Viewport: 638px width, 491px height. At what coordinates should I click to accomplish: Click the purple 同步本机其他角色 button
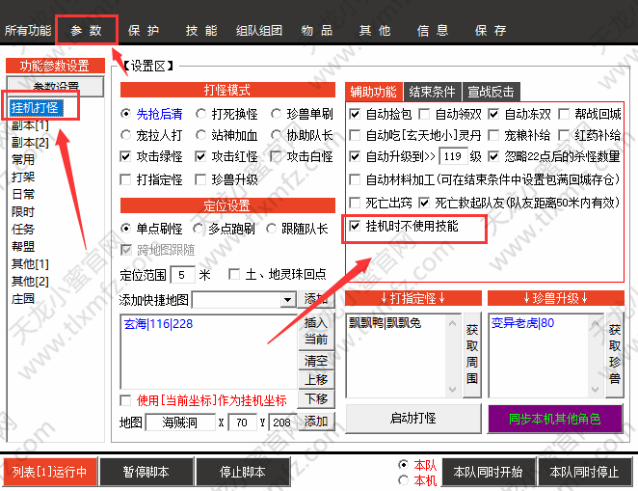[555, 419]
